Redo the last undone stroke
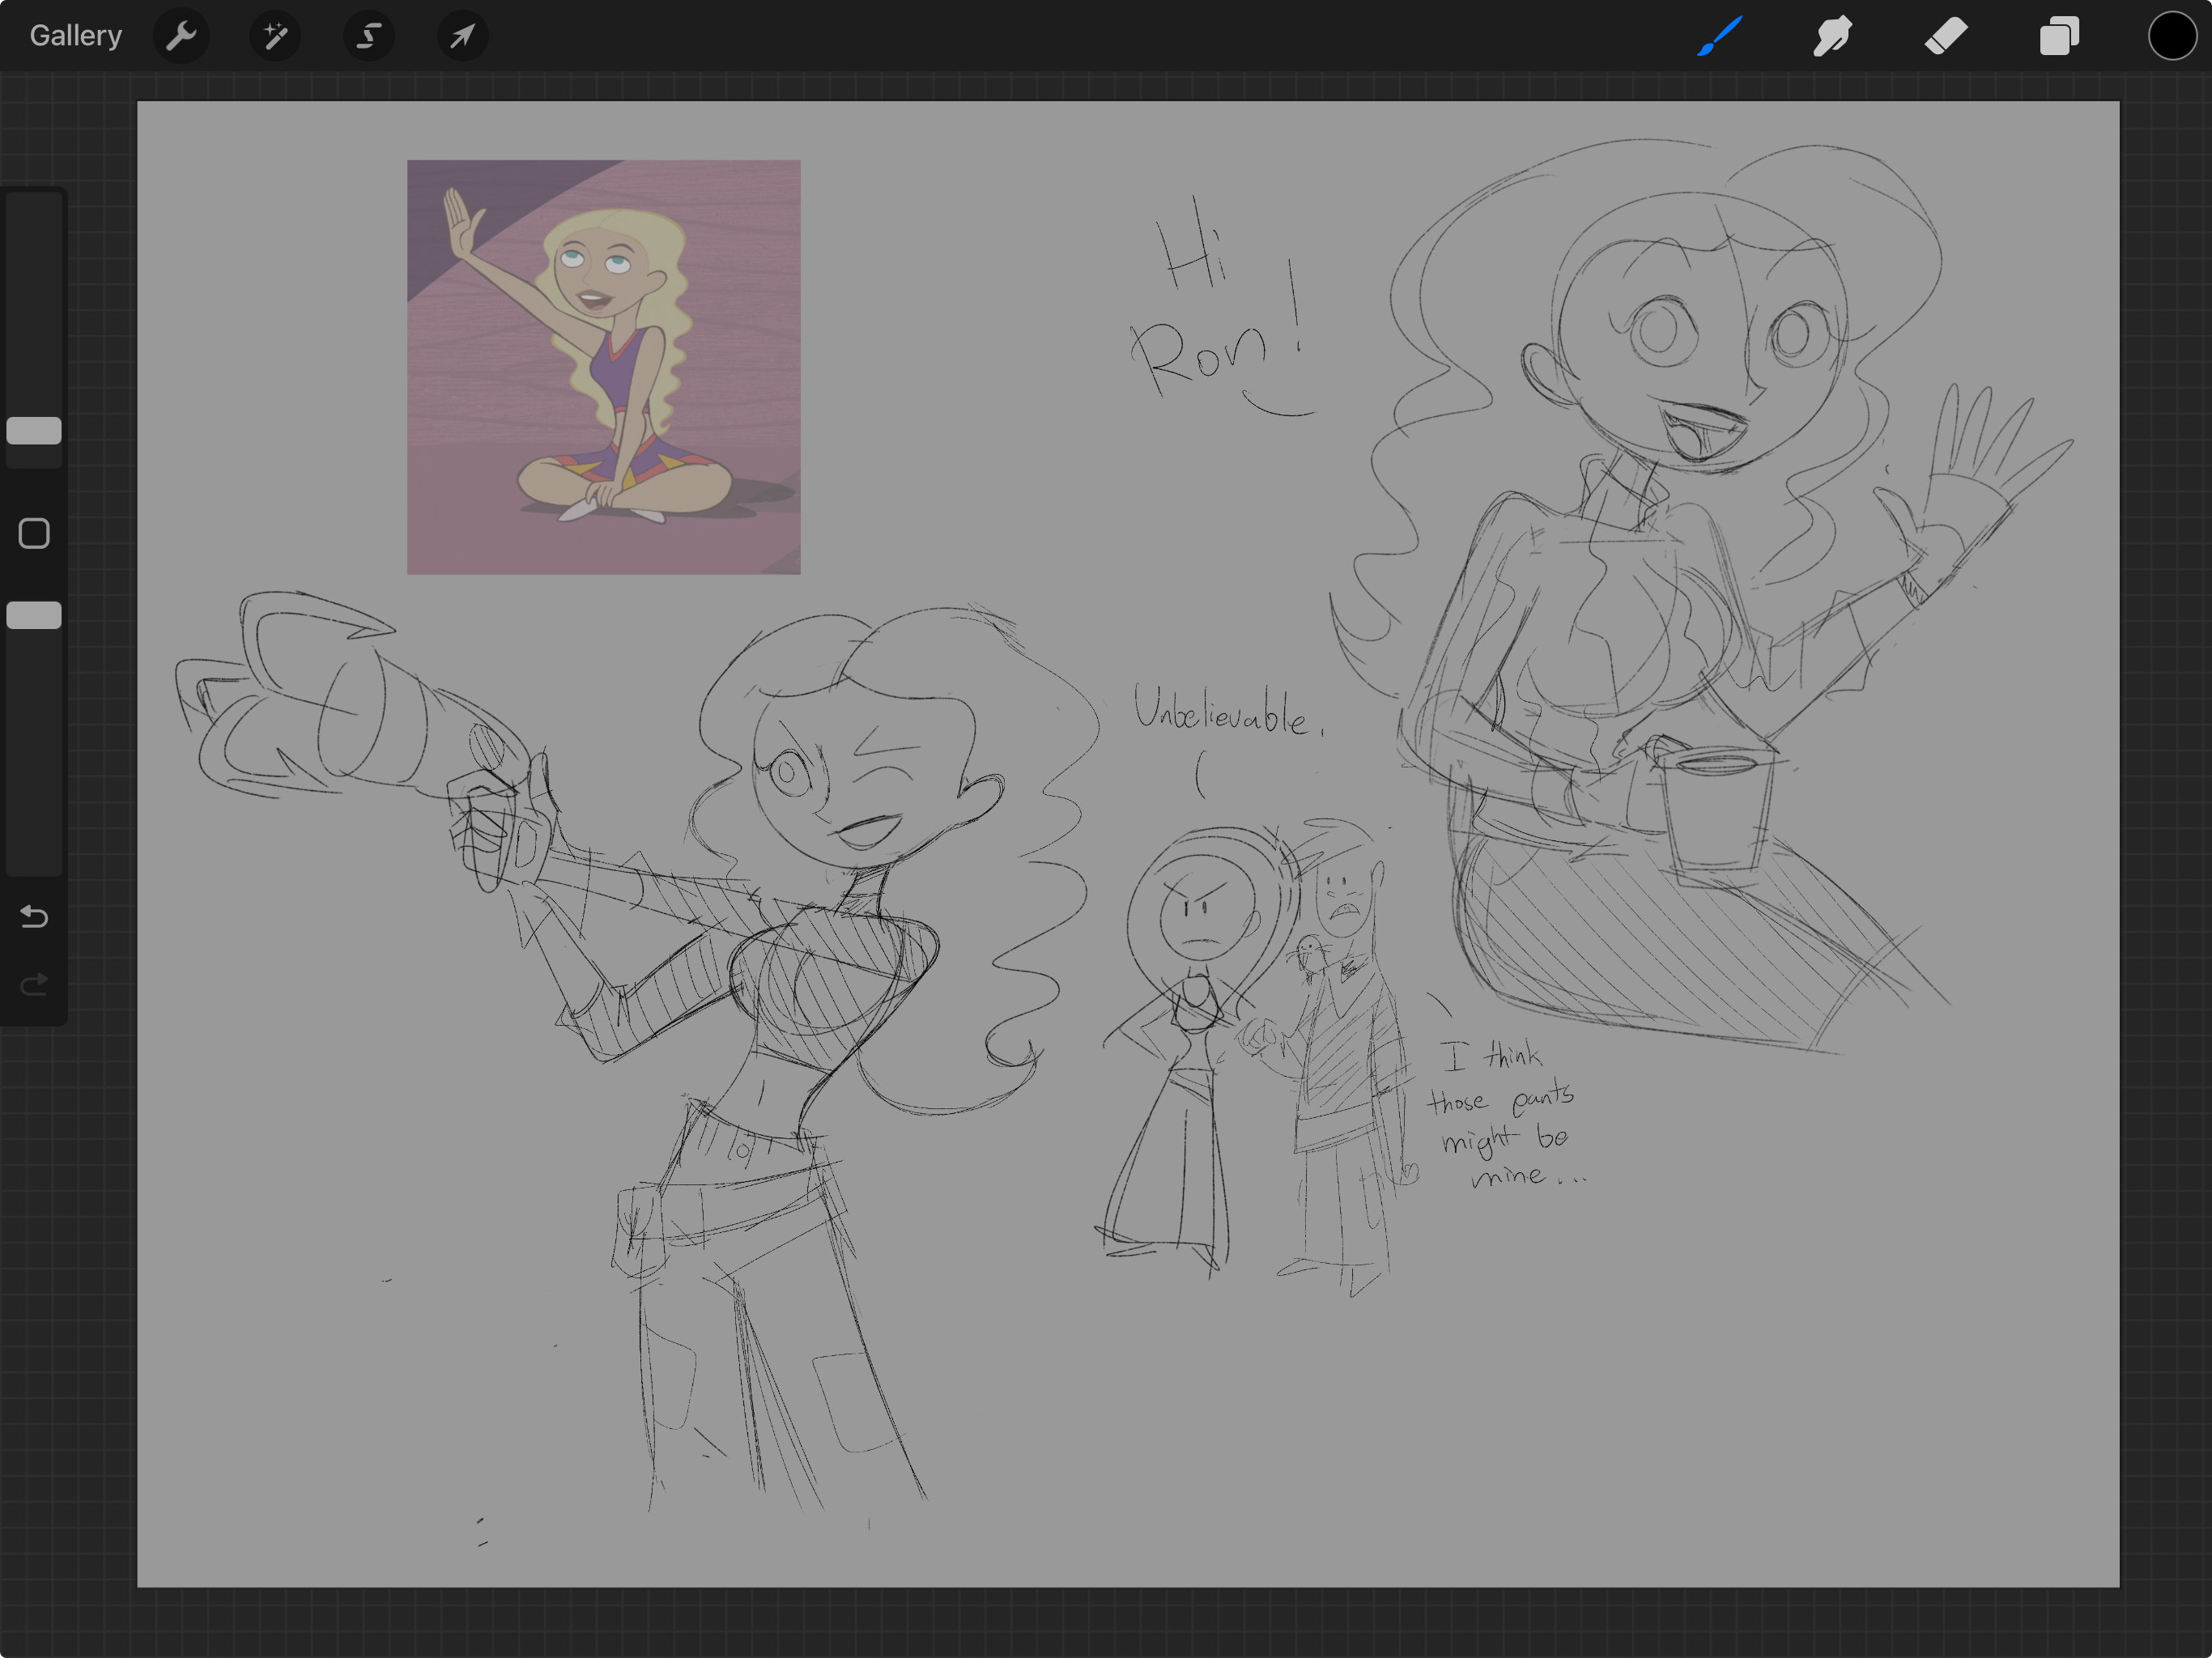The image size is (2212, 1658). pyautogui.click(x=34, y=985)
